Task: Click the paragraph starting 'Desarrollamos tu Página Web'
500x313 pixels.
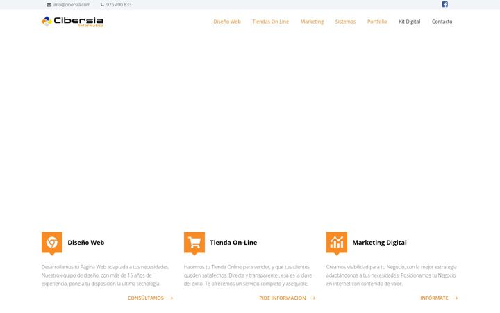Action: click(106, 275)
